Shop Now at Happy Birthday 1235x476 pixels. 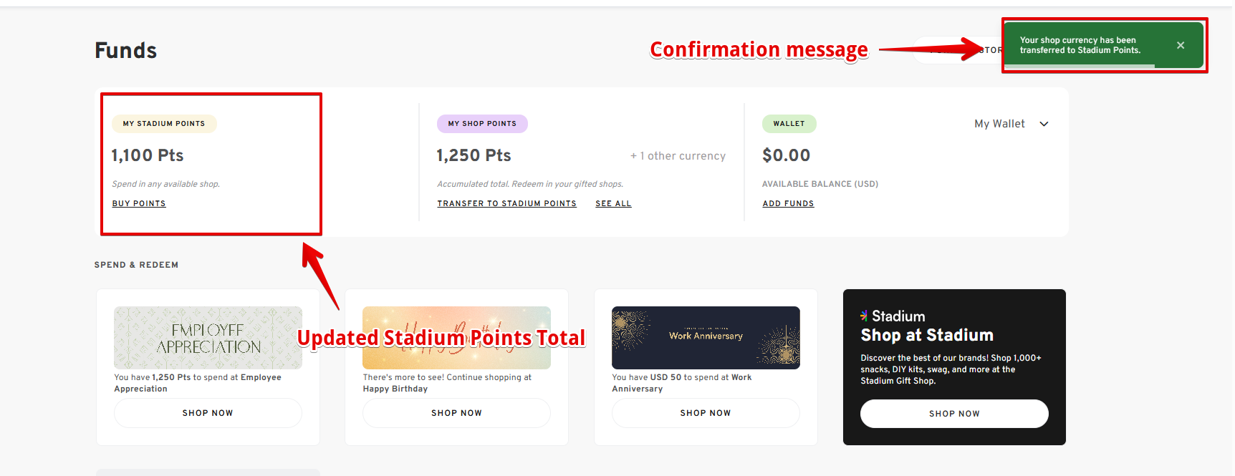coord(456,413)
